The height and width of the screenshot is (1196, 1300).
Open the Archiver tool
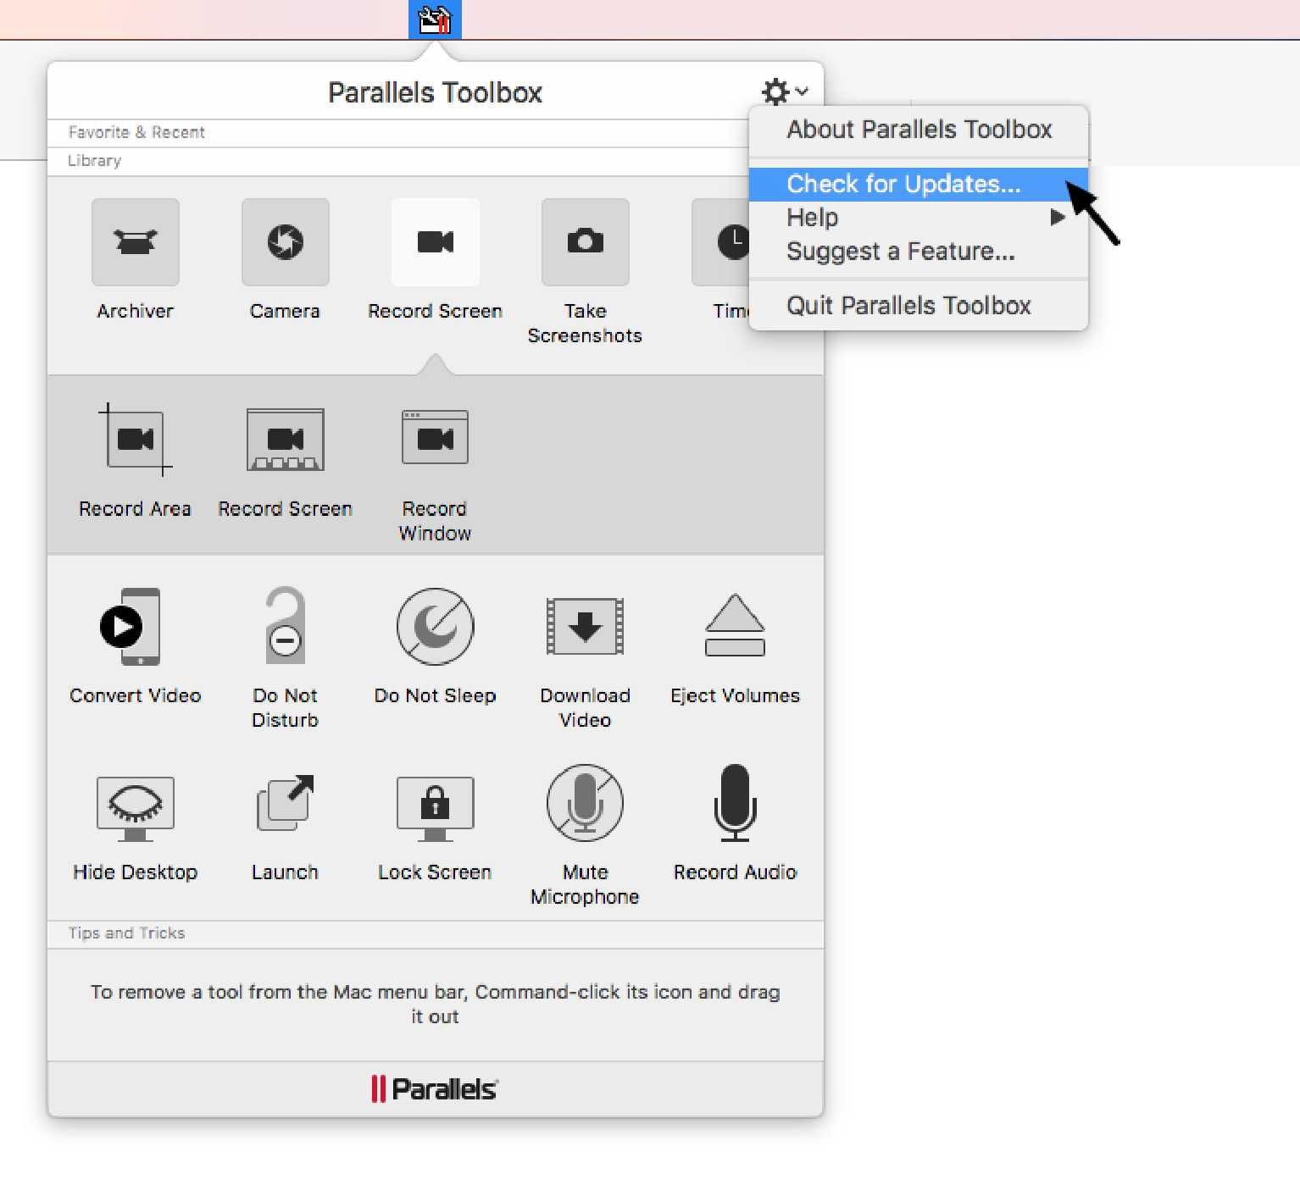pos(136,242)
